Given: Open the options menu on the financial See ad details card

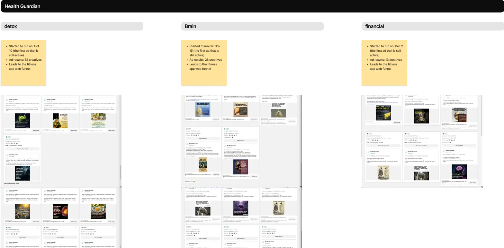Looking at the screenshot, I should pyautogui.click(x=474, y=134).
